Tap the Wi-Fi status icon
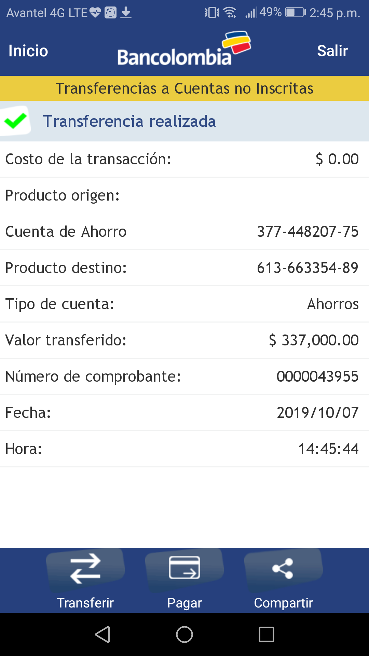 pos(230,13)
